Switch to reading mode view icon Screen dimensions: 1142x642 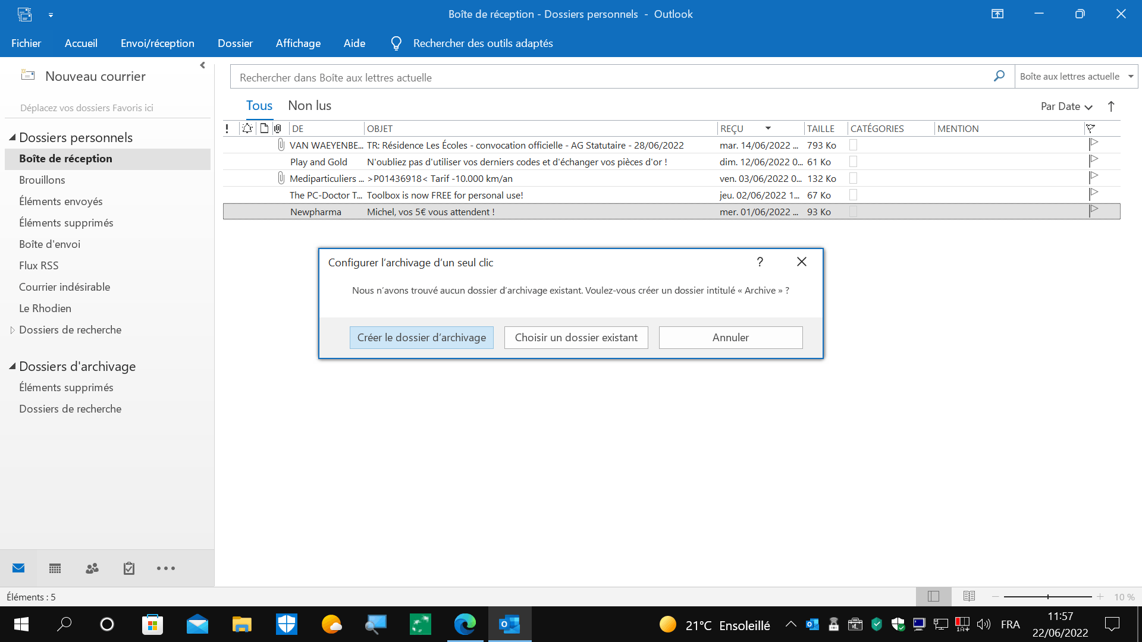click(x=969, y=596)
